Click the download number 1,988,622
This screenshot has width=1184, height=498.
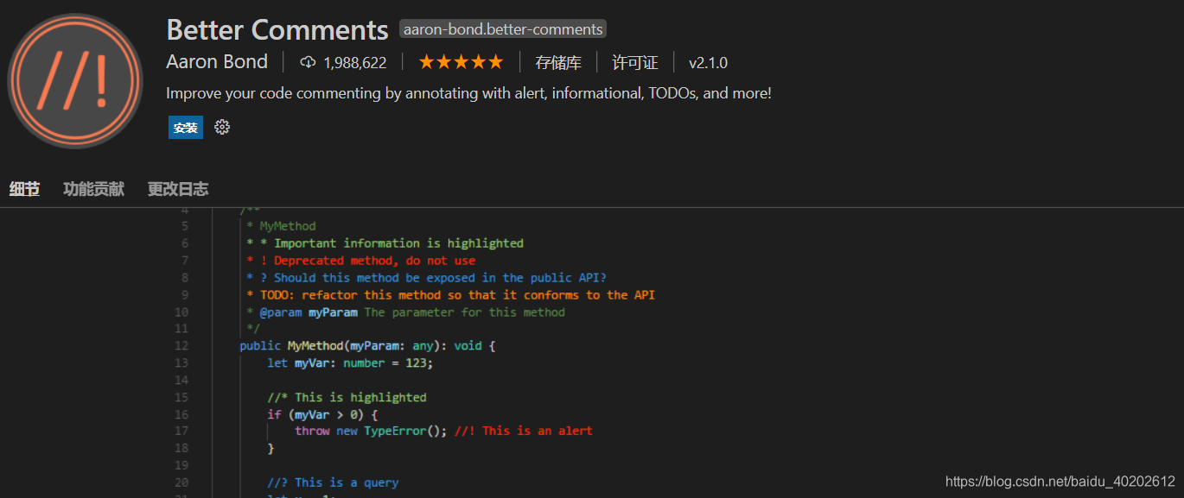tap(355, 63)
